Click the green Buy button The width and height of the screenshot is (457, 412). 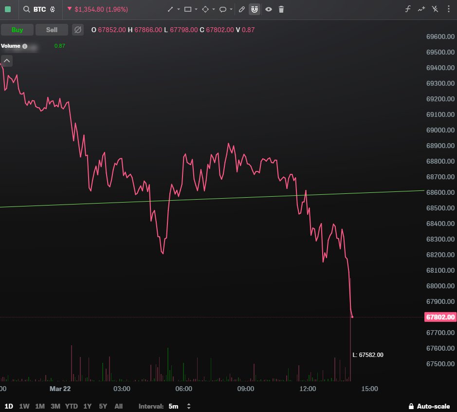coord(17,30)
